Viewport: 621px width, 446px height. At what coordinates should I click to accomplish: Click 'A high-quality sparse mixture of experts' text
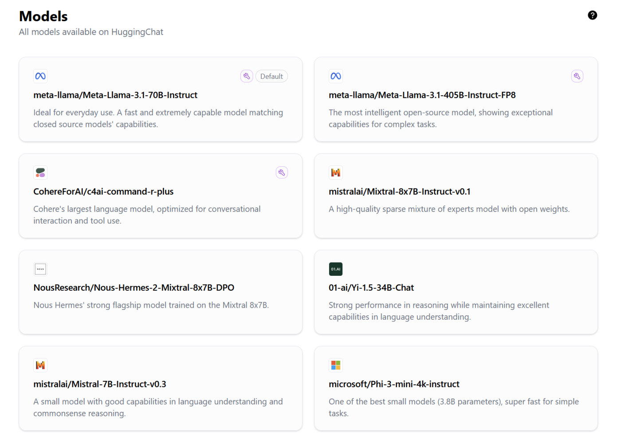click(449, 209)
